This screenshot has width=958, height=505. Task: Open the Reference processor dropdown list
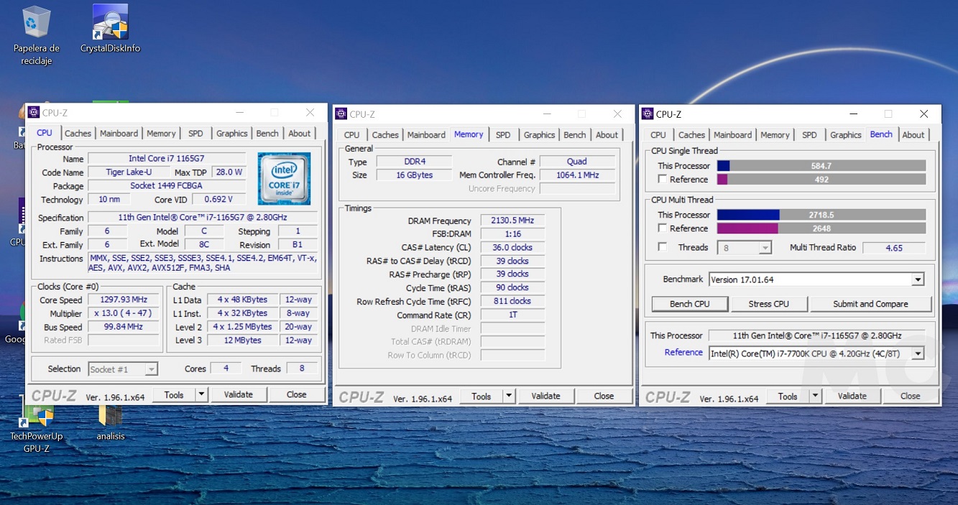pos(918,353)
